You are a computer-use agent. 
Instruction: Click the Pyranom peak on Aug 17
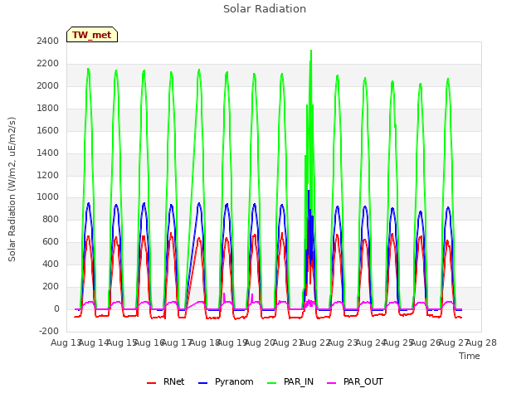(199, 203)
